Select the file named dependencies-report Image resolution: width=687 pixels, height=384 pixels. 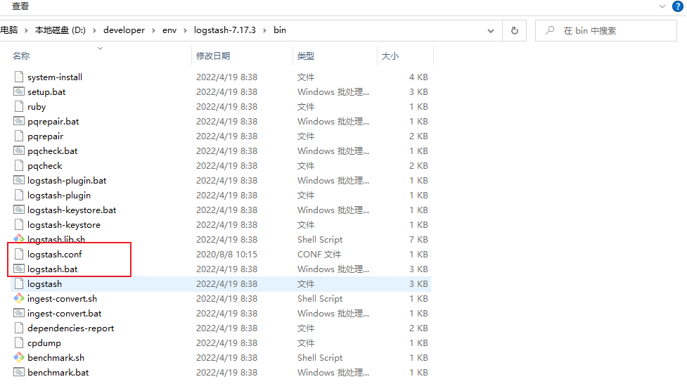(70, 328)
